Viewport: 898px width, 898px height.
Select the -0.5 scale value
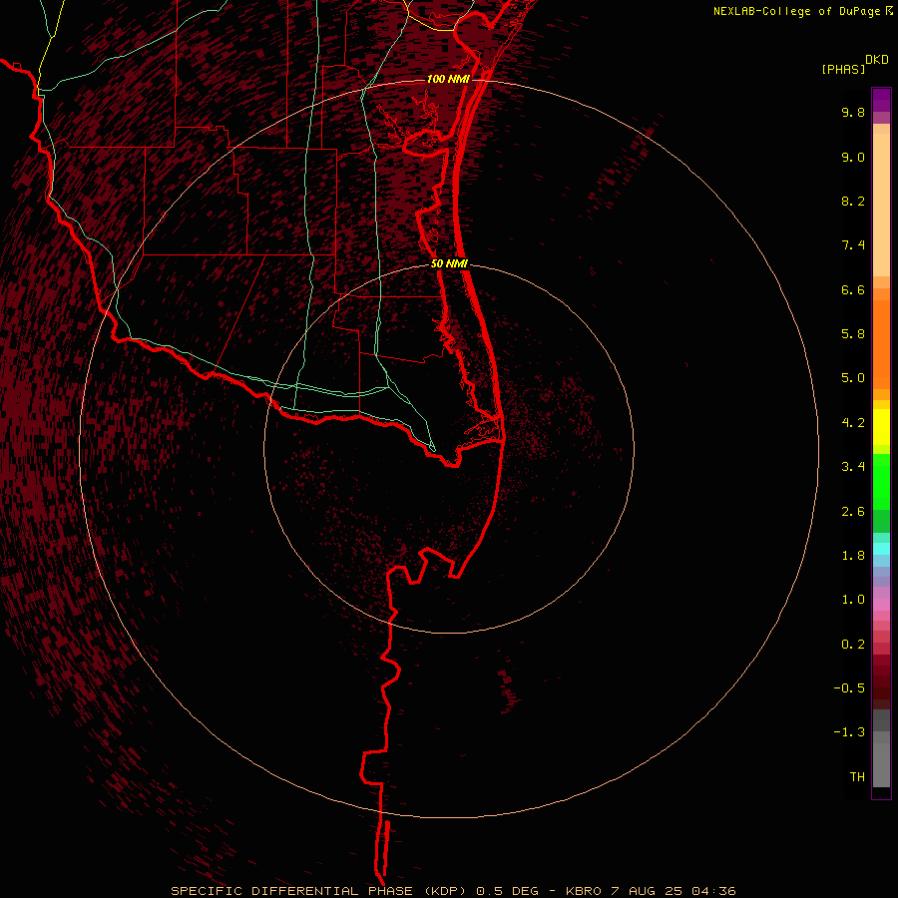click(x=849, y=687)
